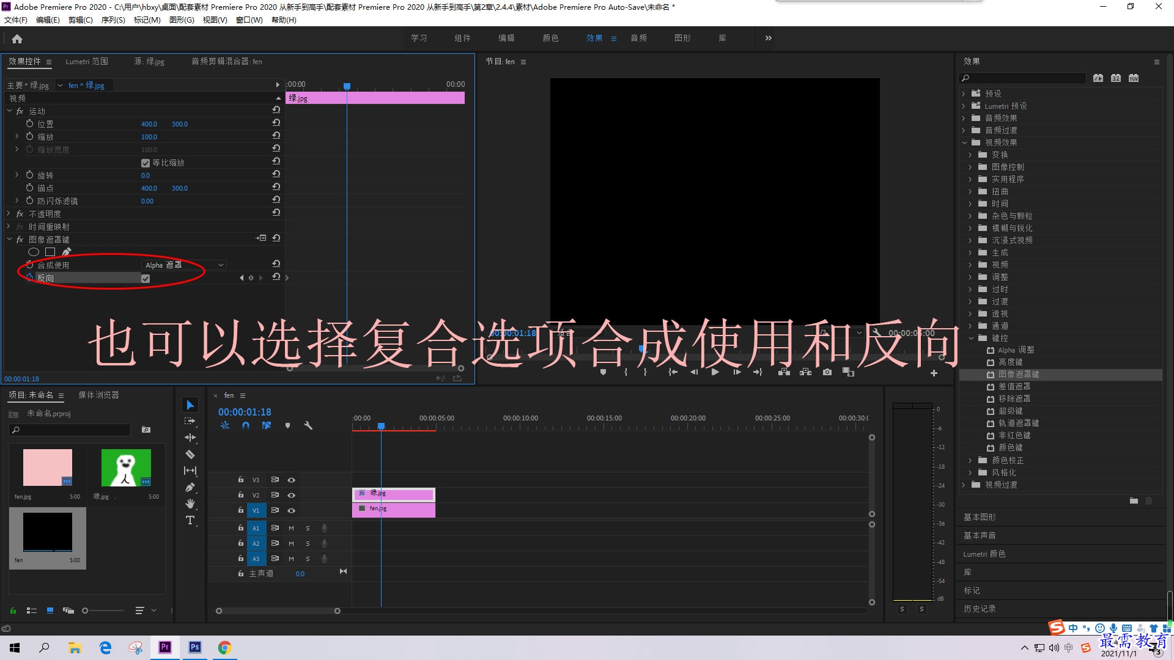Click the Lift button in Program monitor

784,372
